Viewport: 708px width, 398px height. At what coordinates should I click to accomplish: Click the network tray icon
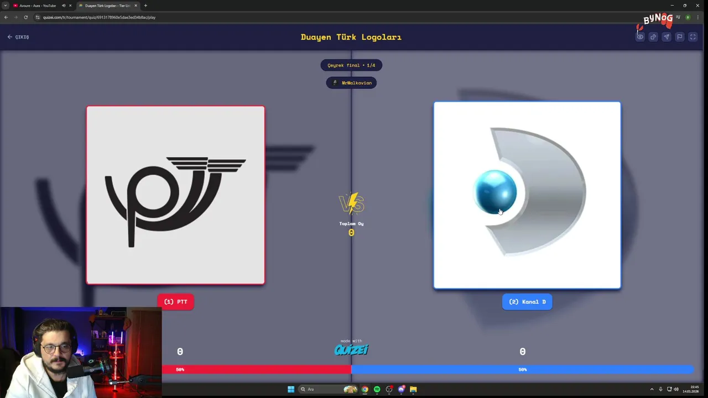[x=669, y=389]
